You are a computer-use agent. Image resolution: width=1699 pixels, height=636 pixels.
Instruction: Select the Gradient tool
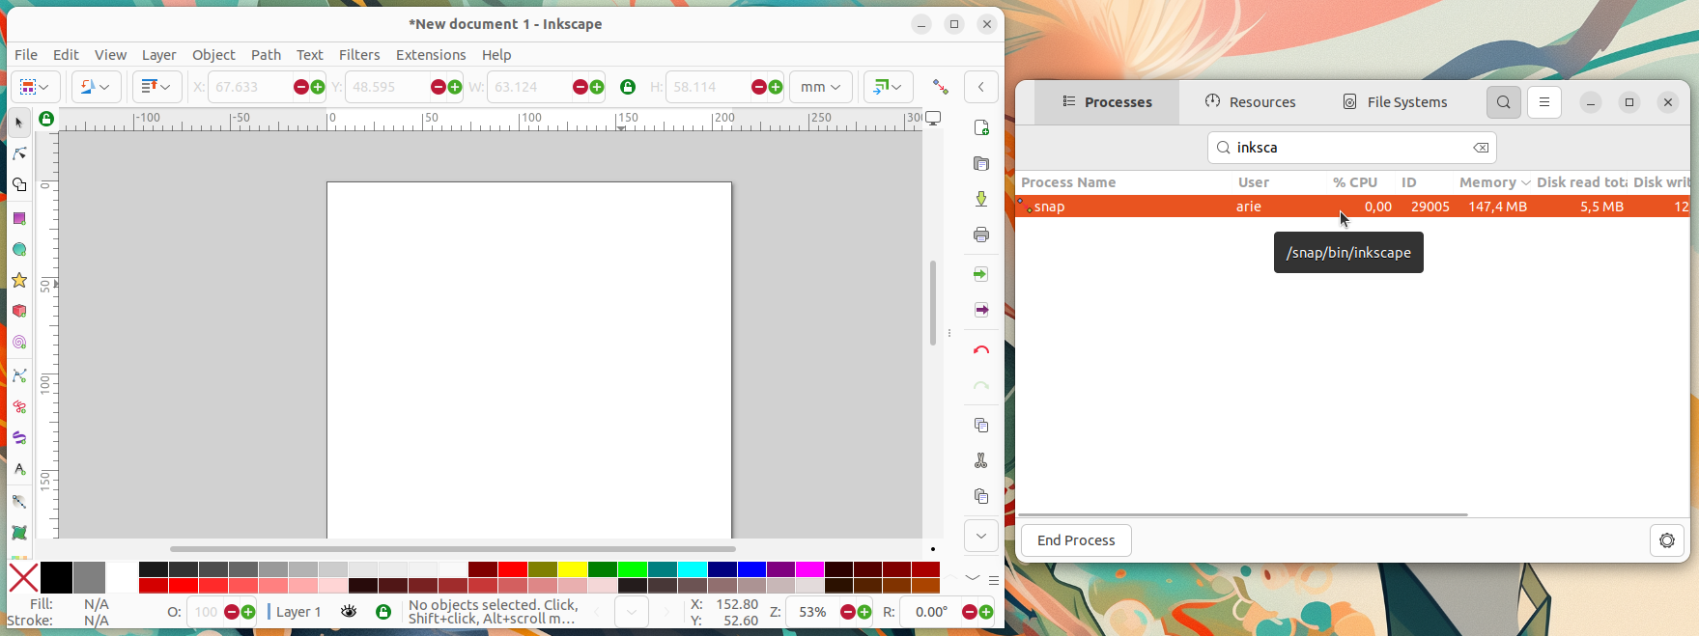click(x=19, y=502)
